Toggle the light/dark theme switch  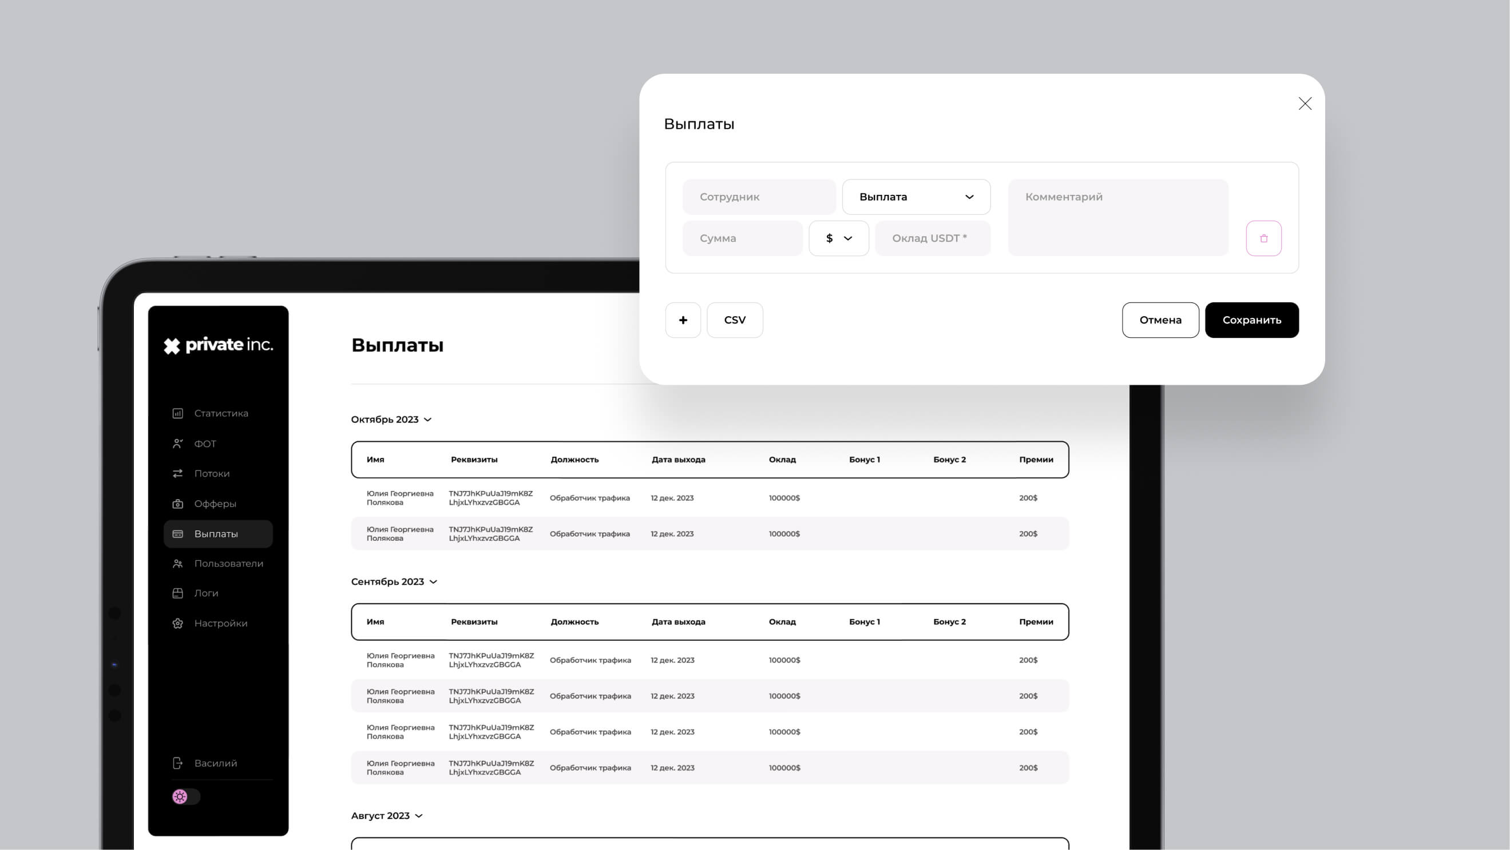point(186,797)
